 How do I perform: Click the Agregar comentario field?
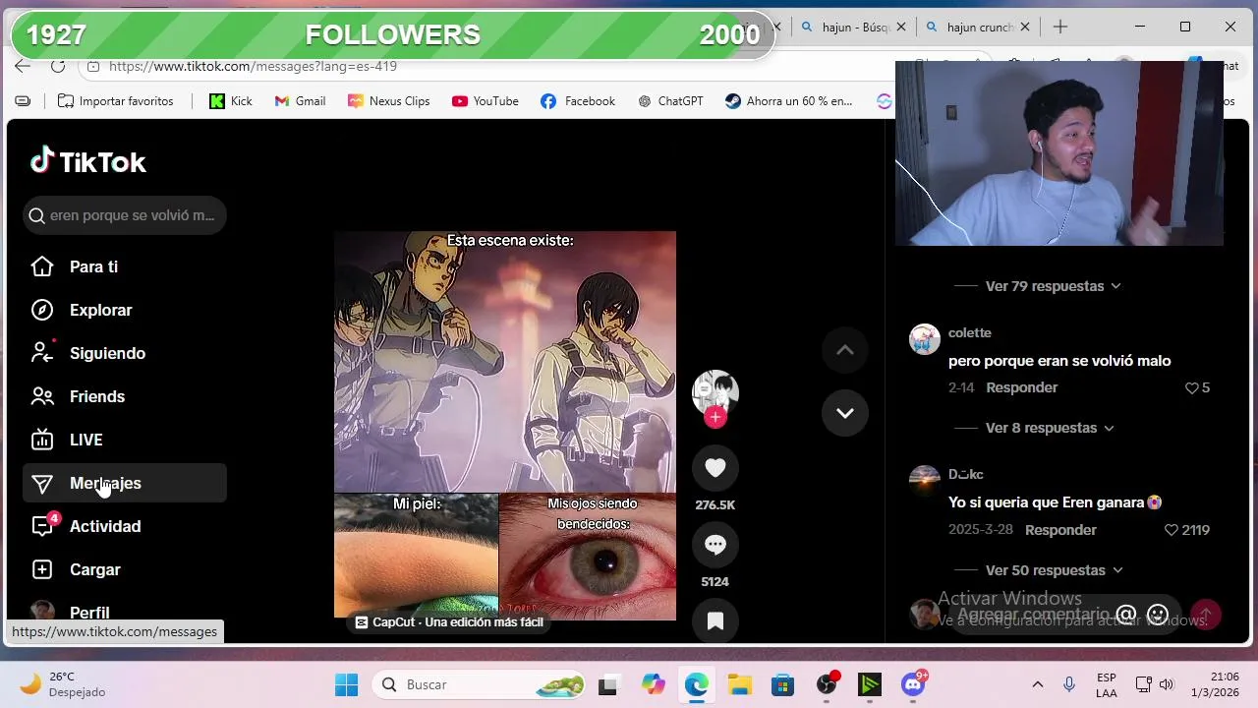pyautogui.click(x=1032, y=615)
